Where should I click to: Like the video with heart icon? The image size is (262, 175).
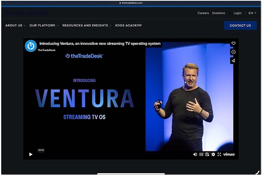coord(233,43)
